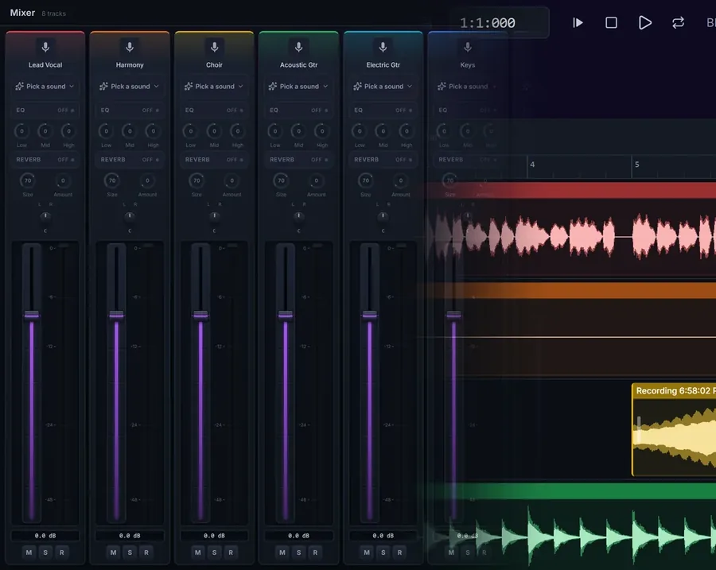Open Pick a sound for Electric Gtr
This screenshot has width=716, height=570.
pyautogui.click(x=383, y=86)
